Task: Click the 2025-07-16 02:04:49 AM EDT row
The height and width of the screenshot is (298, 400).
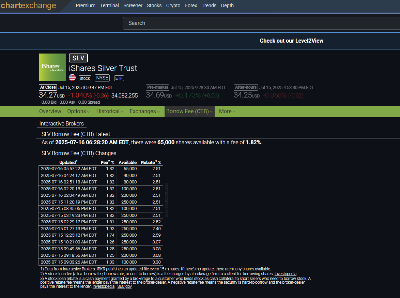Action: [x=101, y=195]
